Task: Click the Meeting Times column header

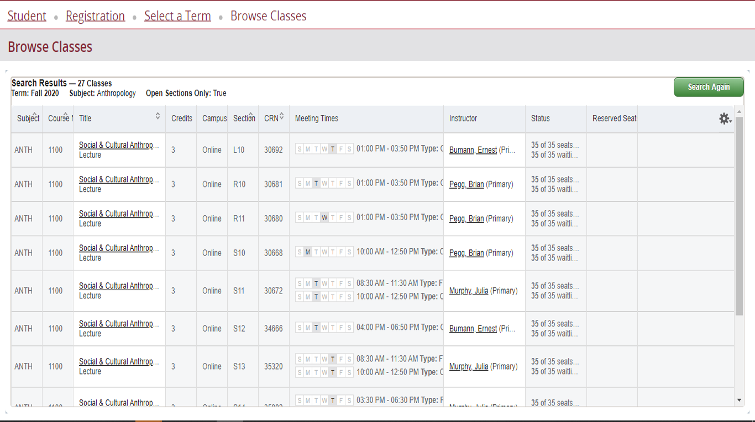Action: 316,119
